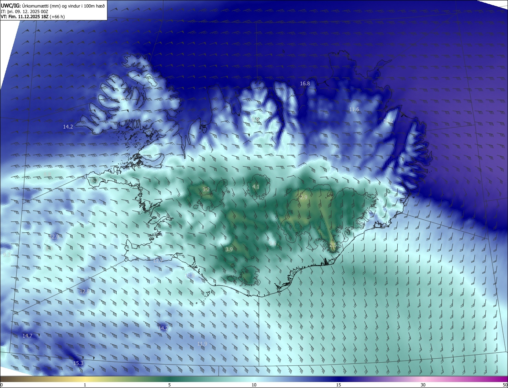The height and width of the screenshot is (388, 508).
Task: Click the 1 tick label on the color scale
Action: point(85,385)
